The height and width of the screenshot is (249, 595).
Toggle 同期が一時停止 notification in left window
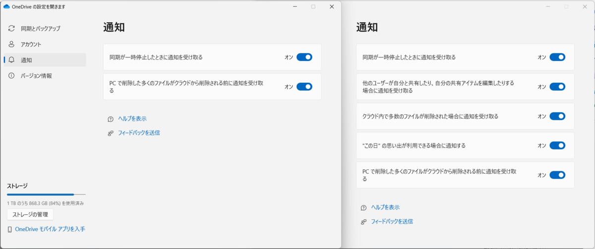[x=304, y=57]
